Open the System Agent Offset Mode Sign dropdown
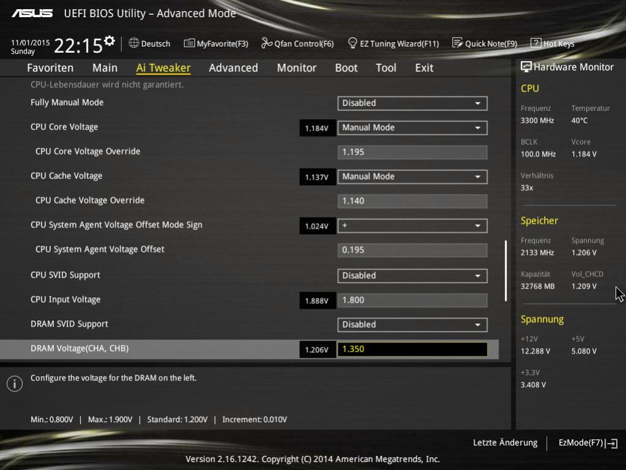 (x=412, y=226)
